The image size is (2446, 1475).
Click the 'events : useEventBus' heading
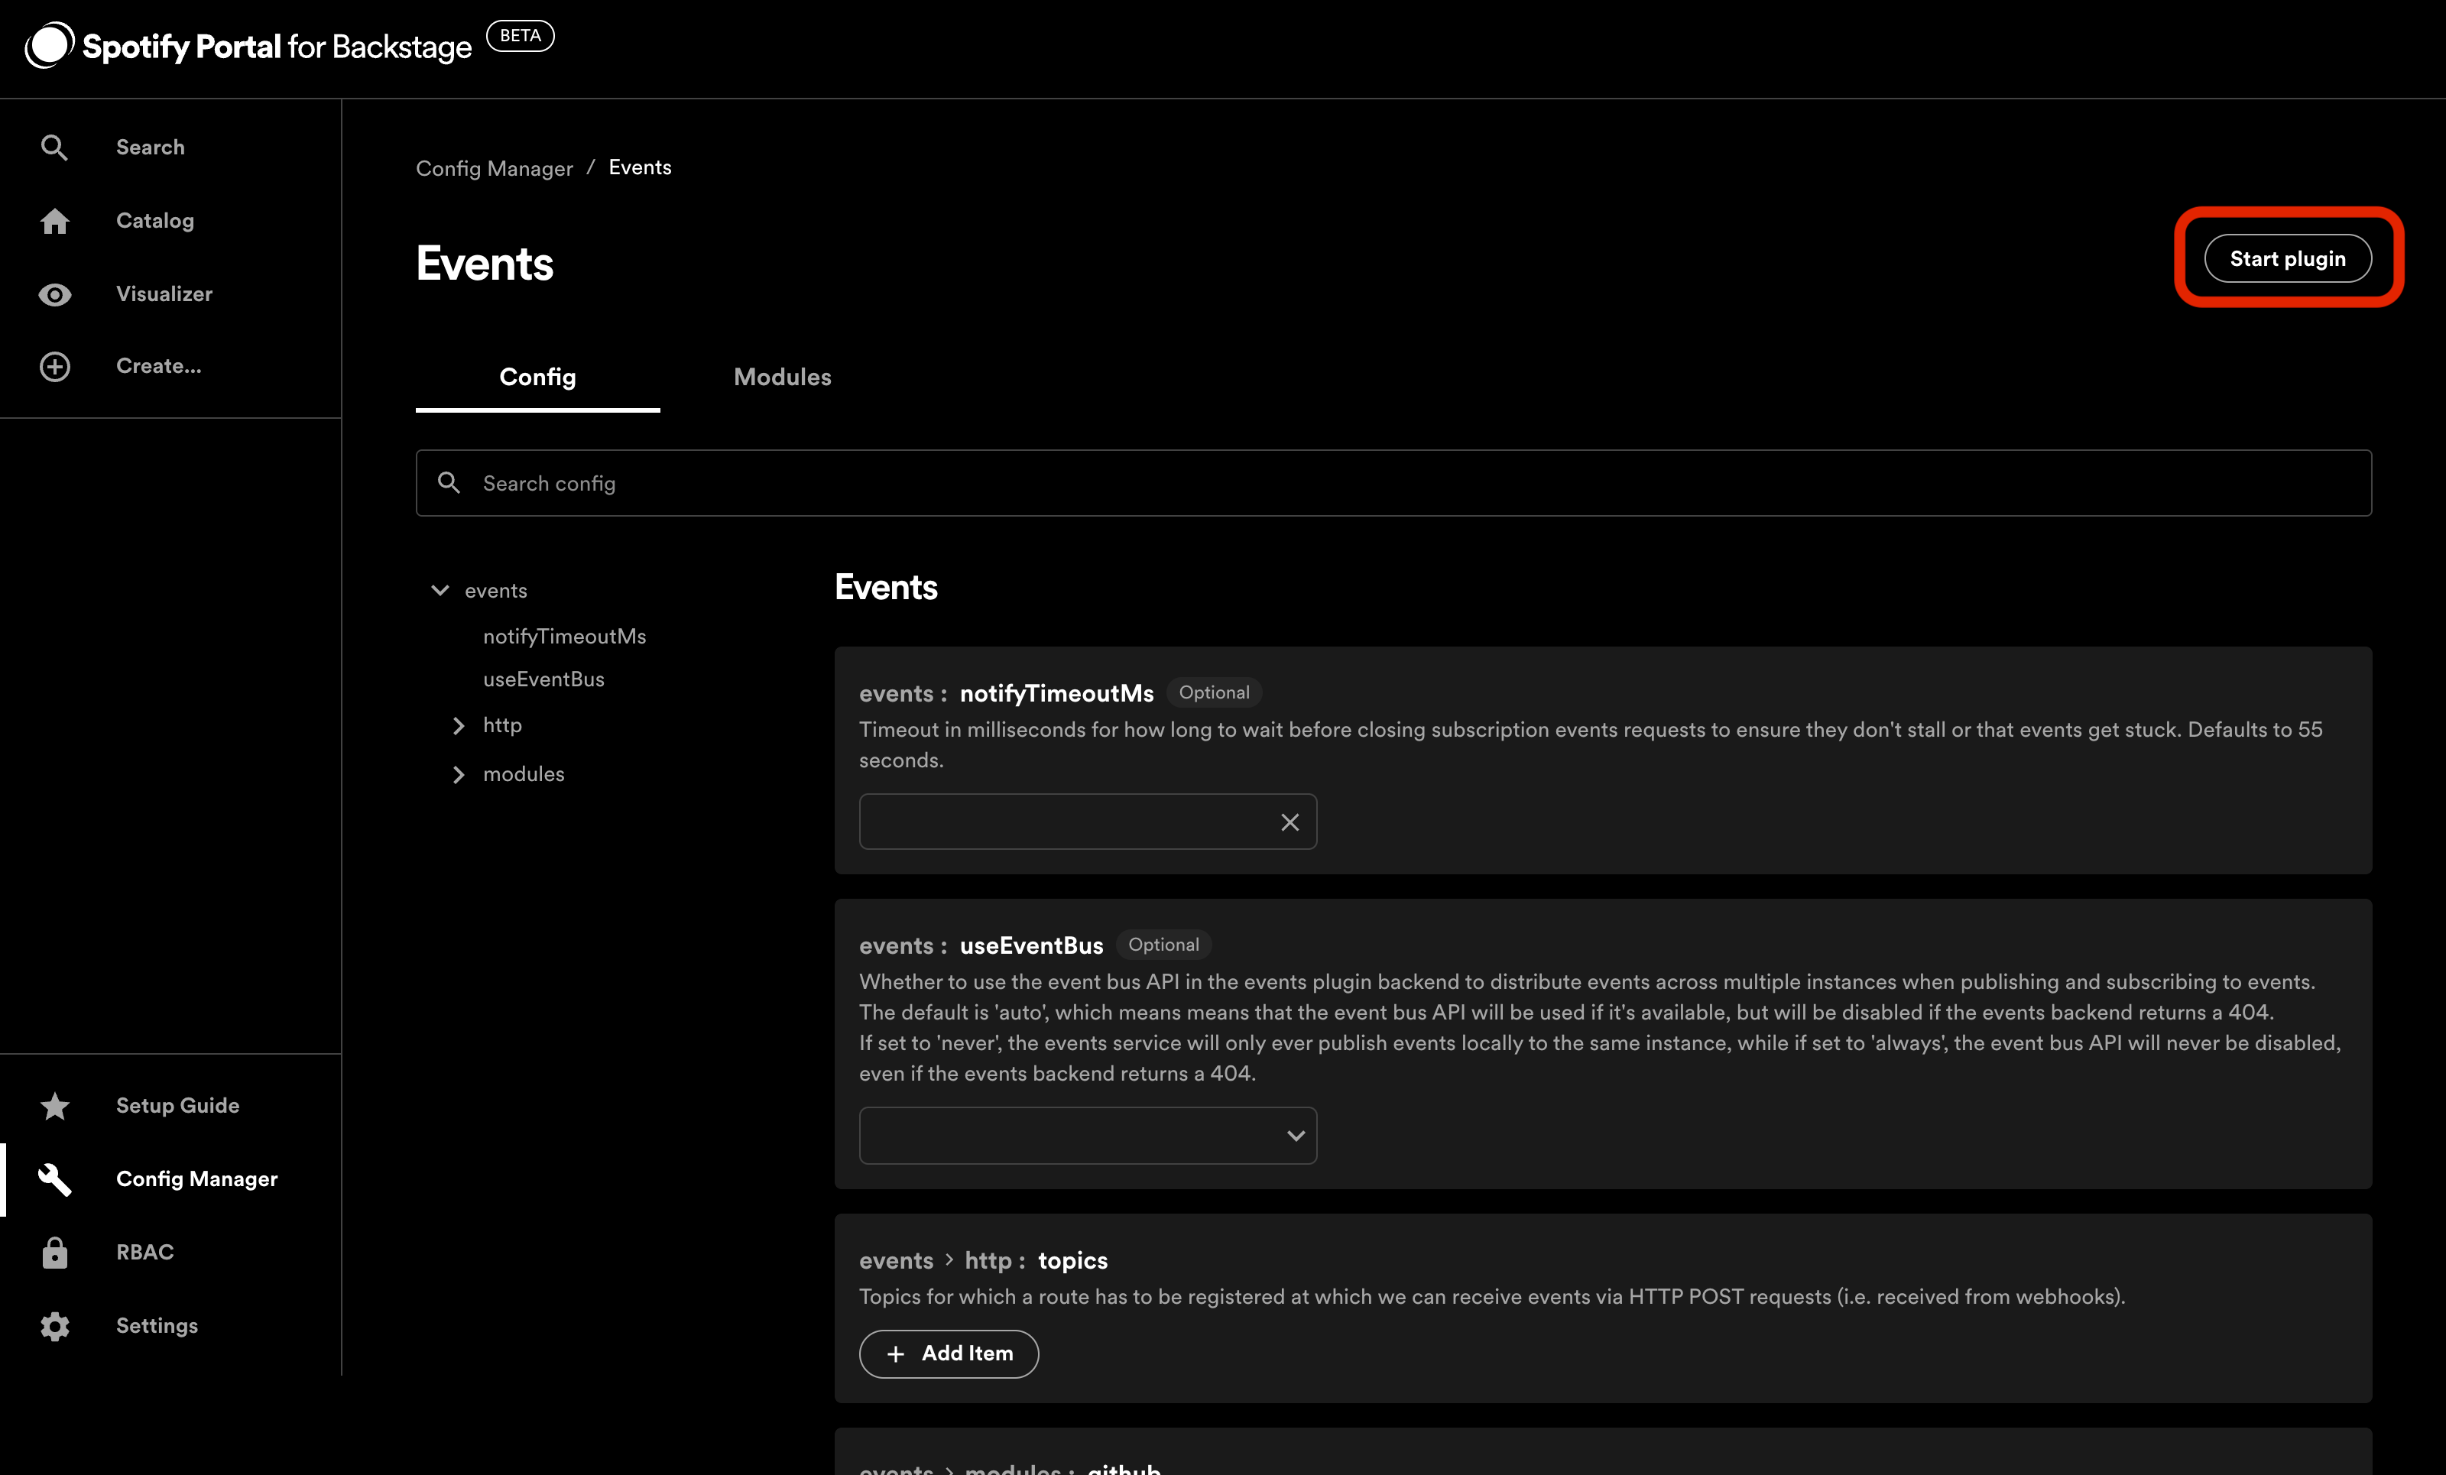pyautogui.click(x=981, y=946)
